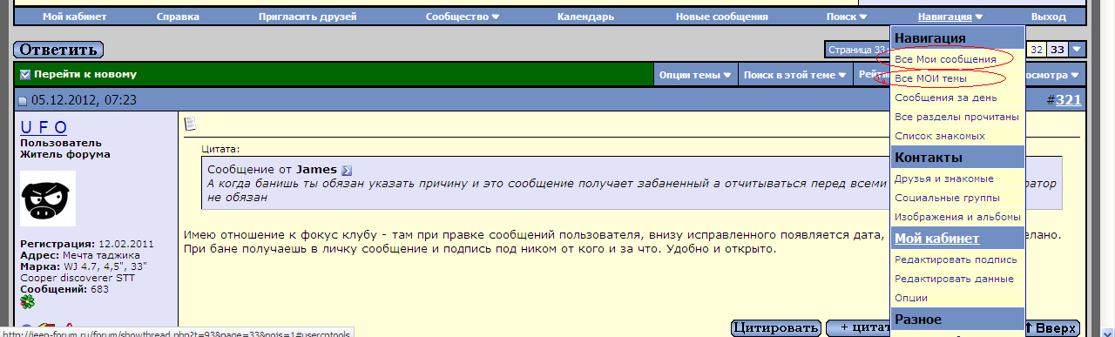Click the post status icon beside the date
The width and height of the screenshot is (1115, 337).
[x=24, y=102]
